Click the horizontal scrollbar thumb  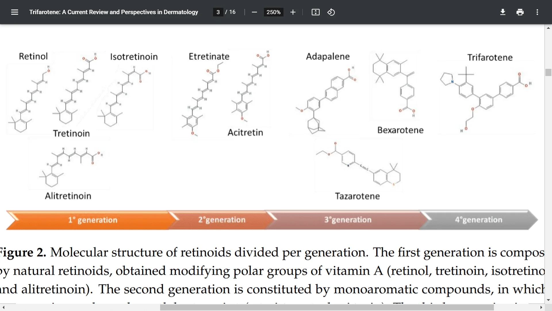323,308
